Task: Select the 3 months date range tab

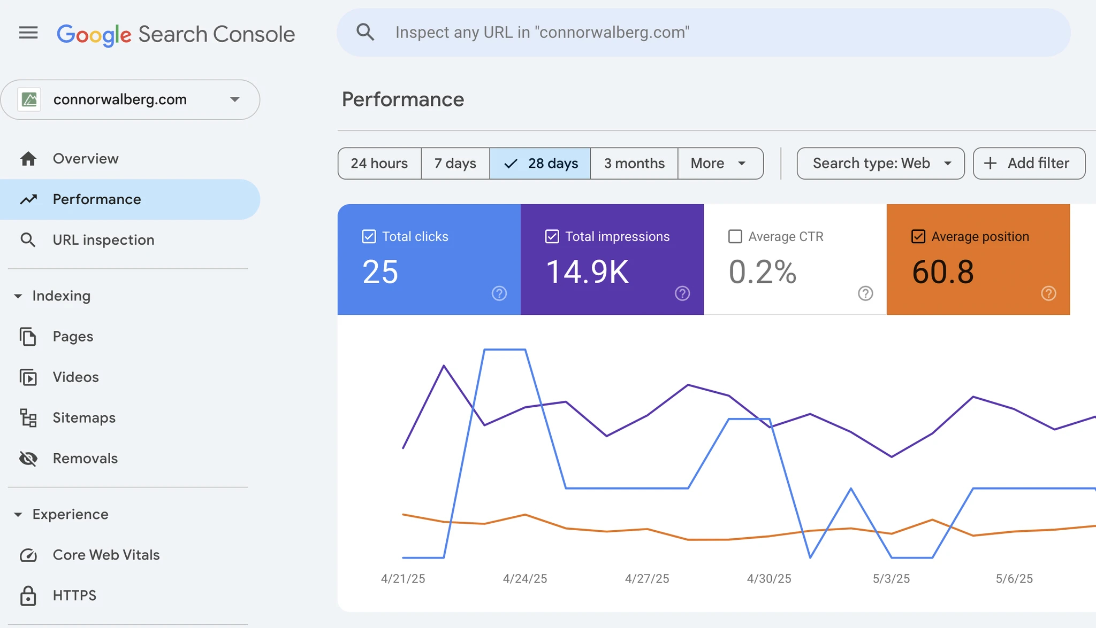Action: [x=634, y=163]
